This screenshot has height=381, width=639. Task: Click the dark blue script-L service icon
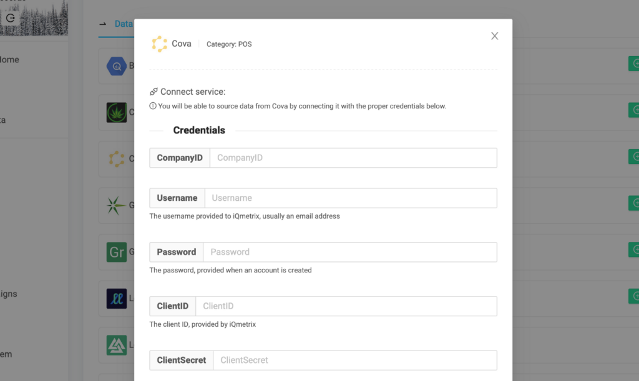117,298
